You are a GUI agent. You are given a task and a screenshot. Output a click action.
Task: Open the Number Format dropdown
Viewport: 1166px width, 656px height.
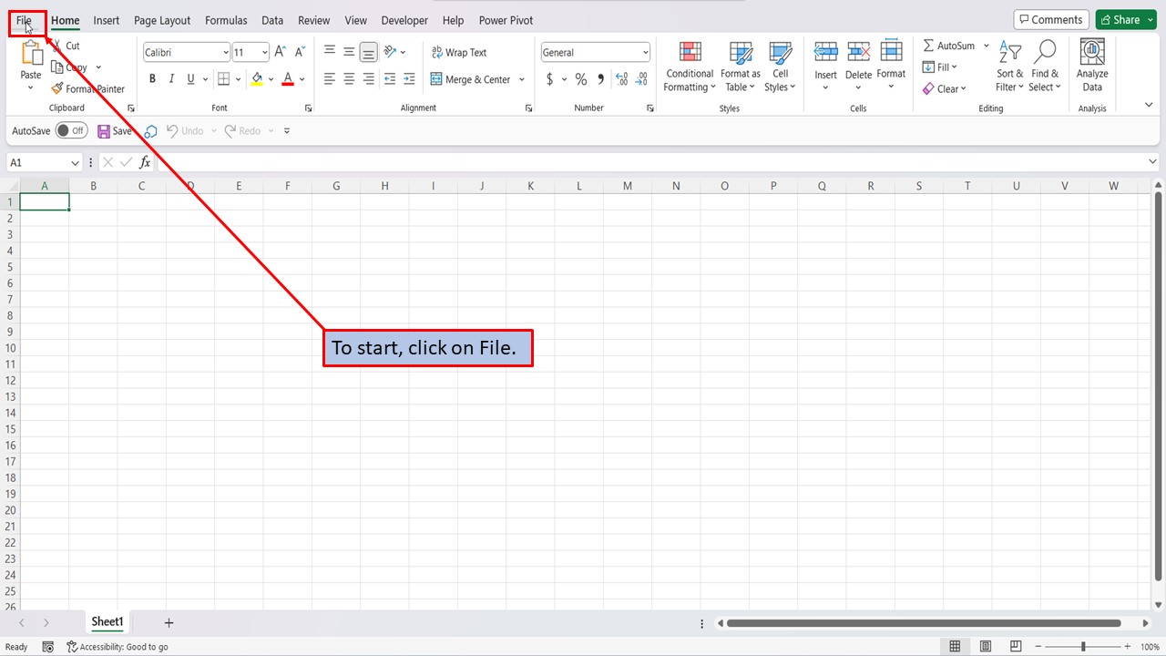click(x=644, y=52)
